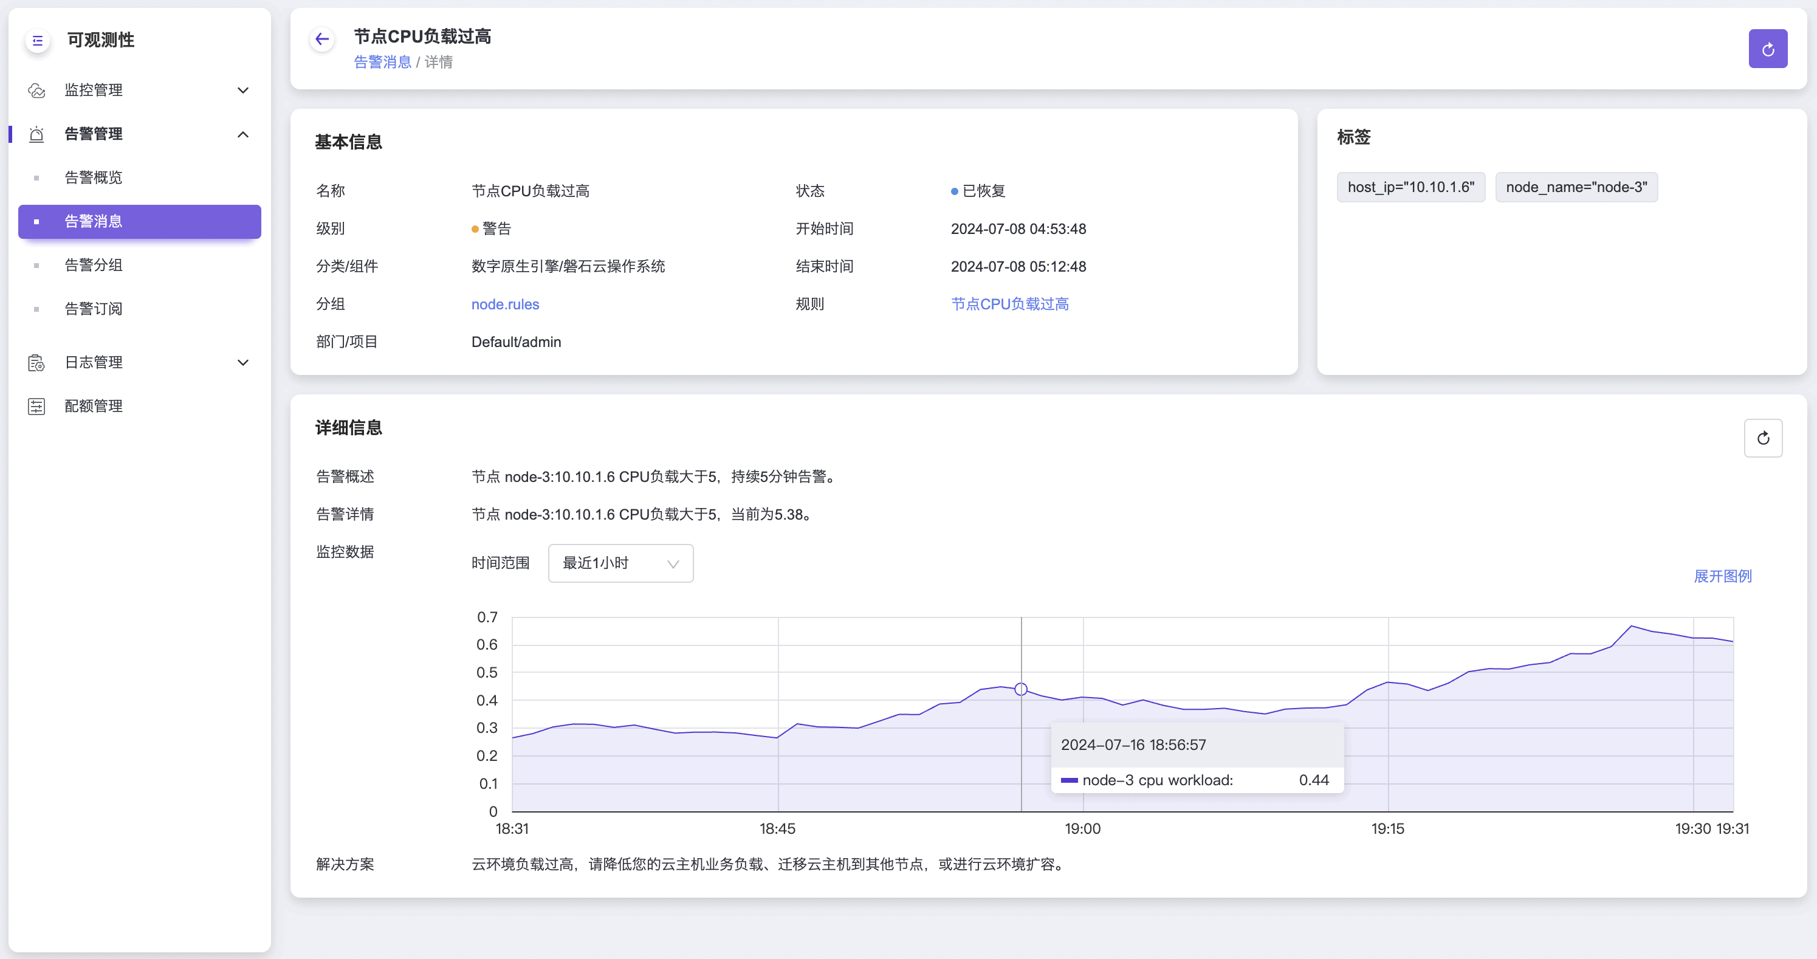Click the node.rules group link
Viewport: 1817px width, 959px height.
(x=504, y=304)
